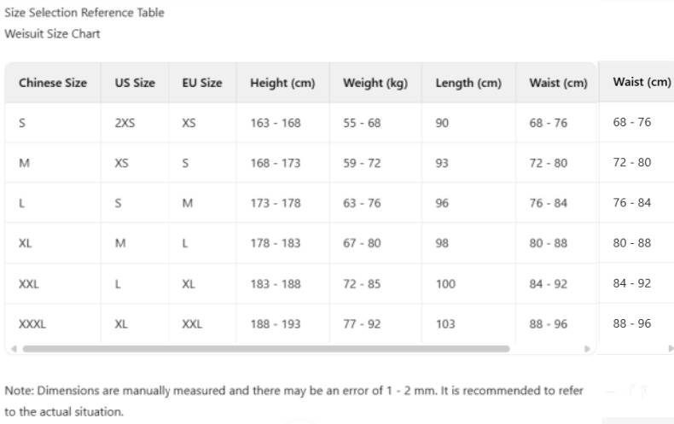Select the Chinese Size column header
The height and width of the screenshot is (424, 674).
pos(53,84)
